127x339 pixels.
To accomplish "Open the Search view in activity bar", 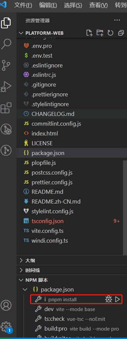I will [6, 44].
